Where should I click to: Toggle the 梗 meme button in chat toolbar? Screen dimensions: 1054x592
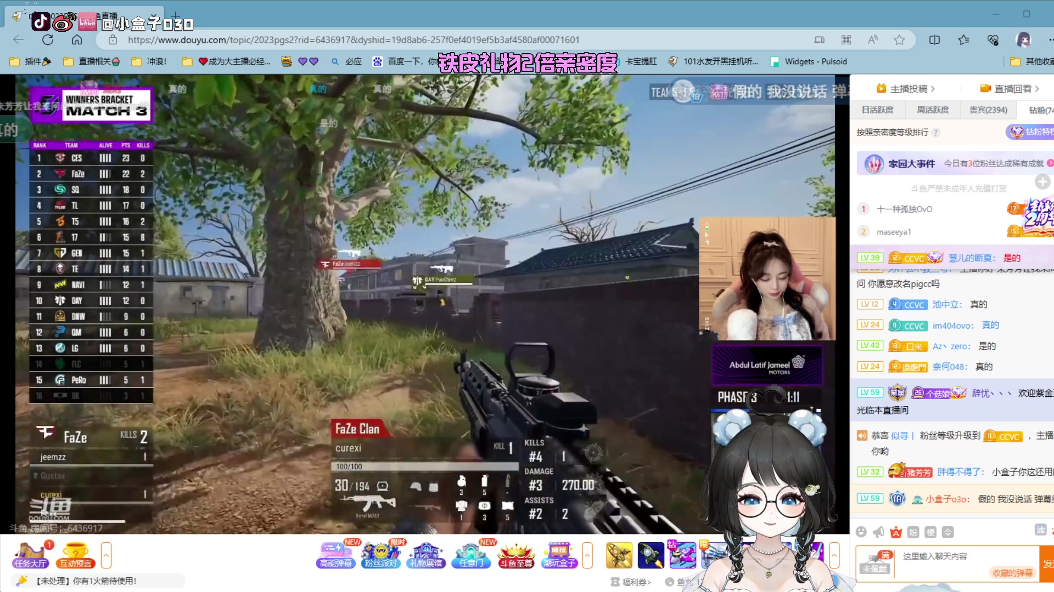tap(930, 532)
